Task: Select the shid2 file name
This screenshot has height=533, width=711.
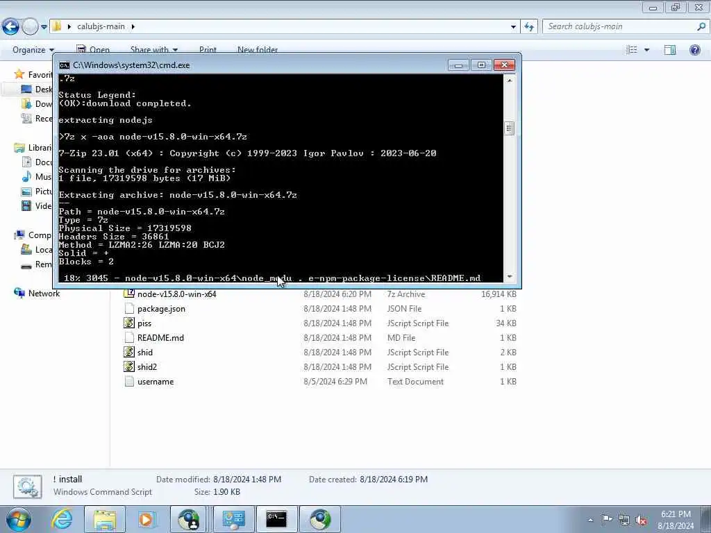Action: click(147, 366)
